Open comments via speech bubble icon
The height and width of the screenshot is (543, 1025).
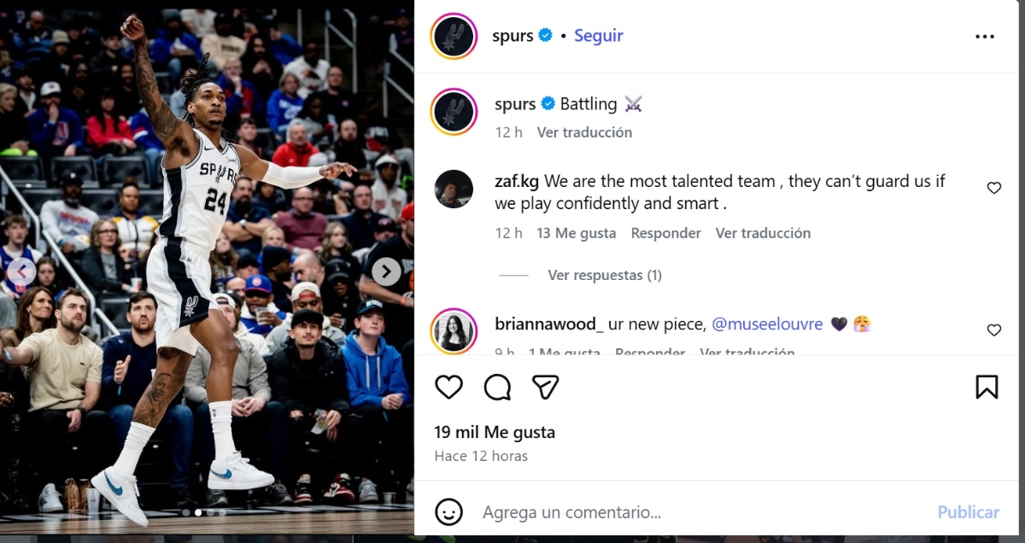click(497, 387)
